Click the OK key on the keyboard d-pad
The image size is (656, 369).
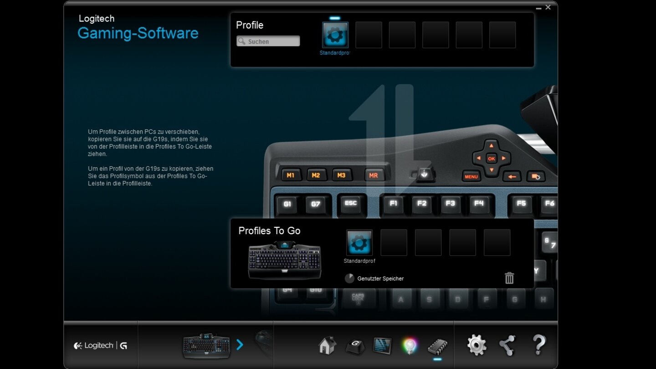pos(491,159)
